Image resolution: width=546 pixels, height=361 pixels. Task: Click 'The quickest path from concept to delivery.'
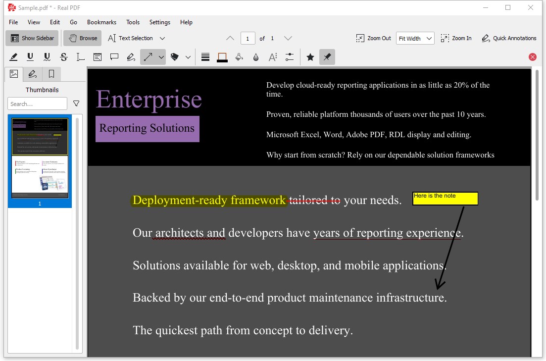click(243, 330)
